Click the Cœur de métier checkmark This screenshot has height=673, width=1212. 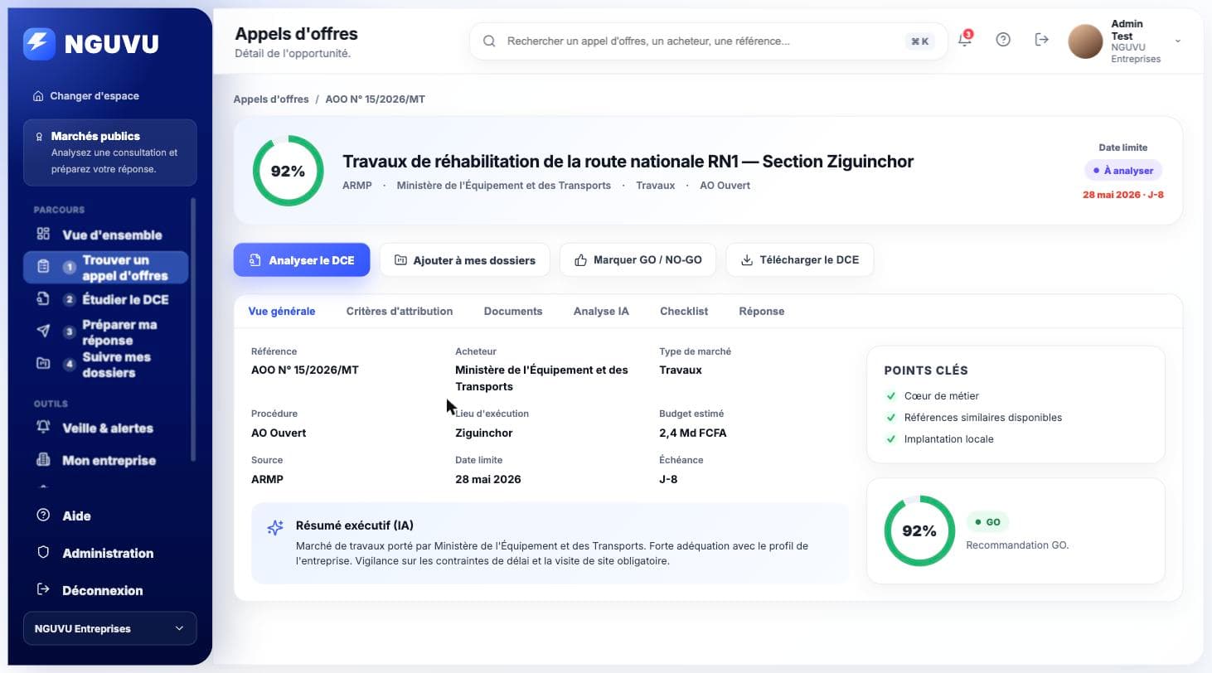[891, 396]
